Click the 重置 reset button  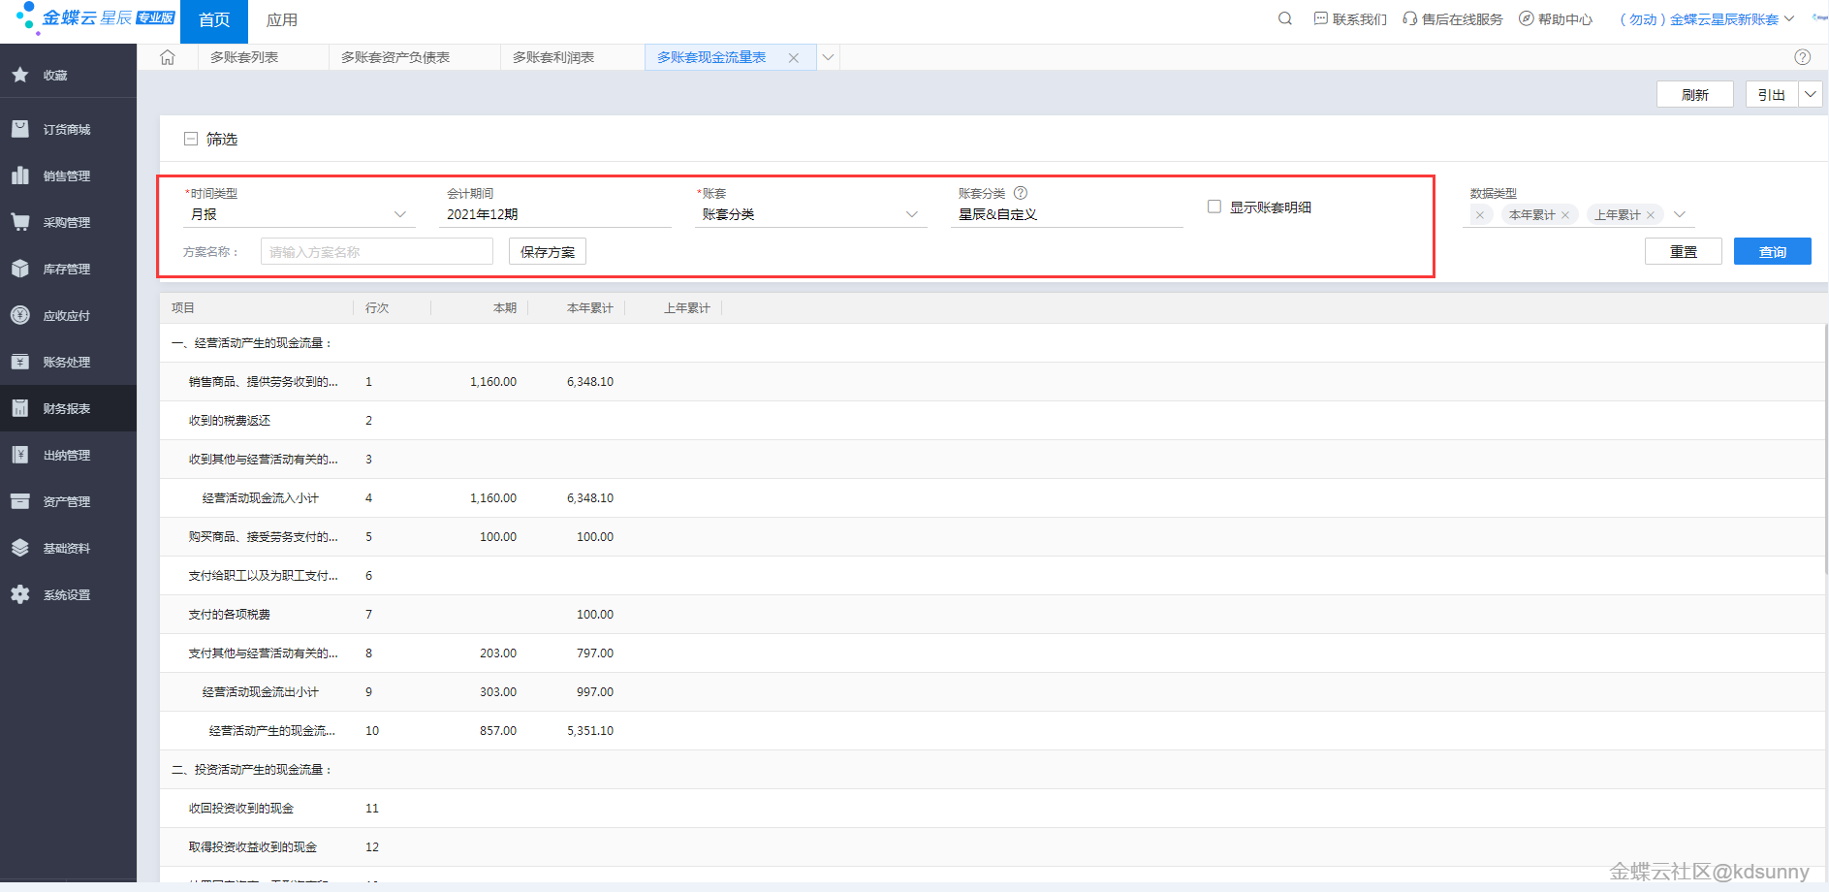click(1683, 251)
